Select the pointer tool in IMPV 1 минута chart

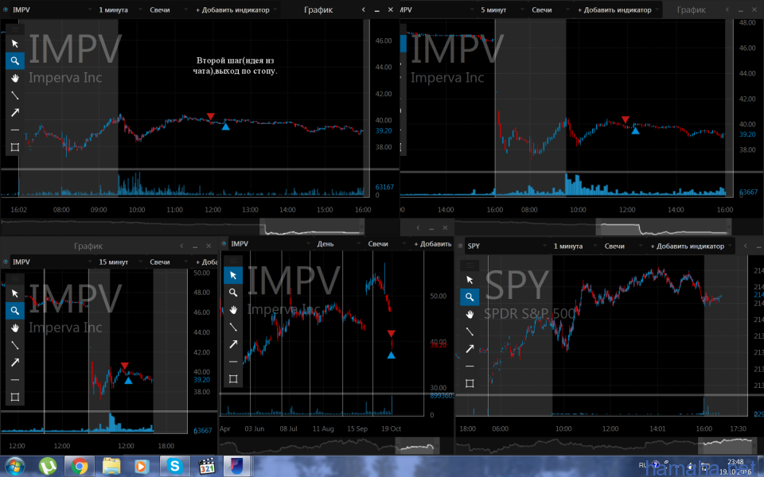[x=15, y=44]
